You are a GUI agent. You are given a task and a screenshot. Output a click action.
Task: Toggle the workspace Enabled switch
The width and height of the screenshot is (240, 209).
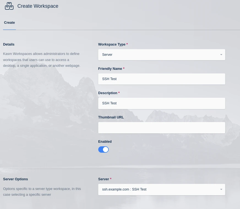(103, 149)
